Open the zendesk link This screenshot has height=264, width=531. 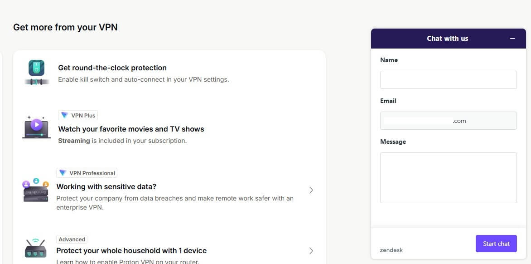pos(391,250)
